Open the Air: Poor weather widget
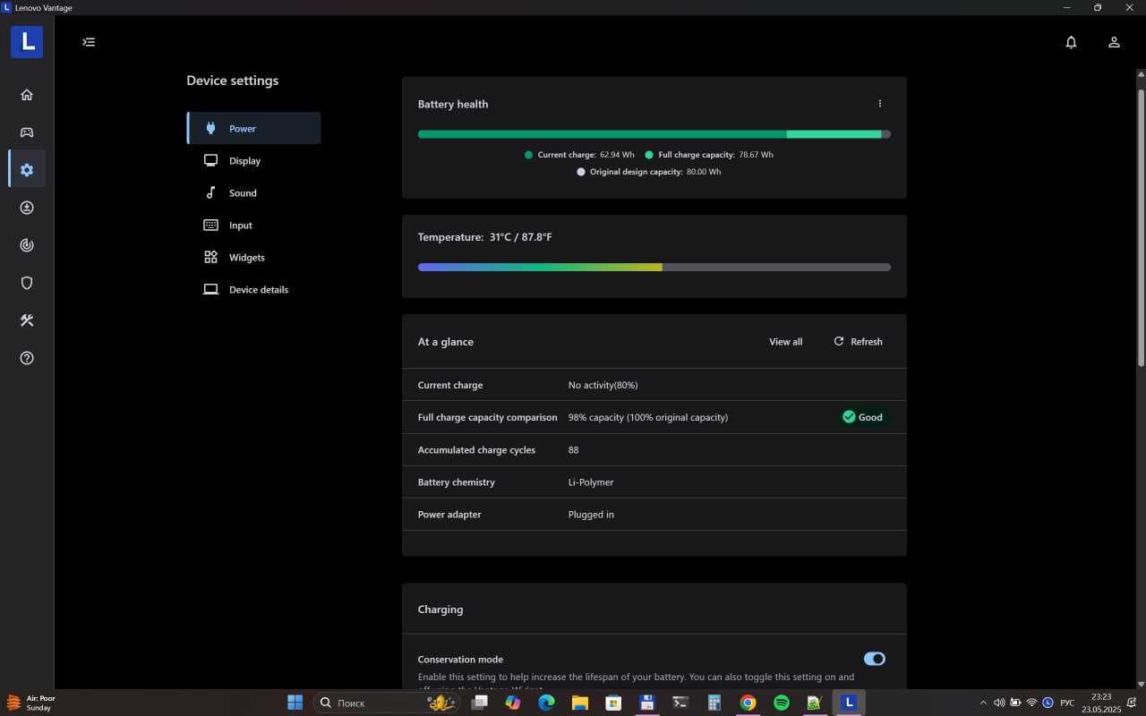Viewport: 1146px width, 716px height. pos(31,703)
